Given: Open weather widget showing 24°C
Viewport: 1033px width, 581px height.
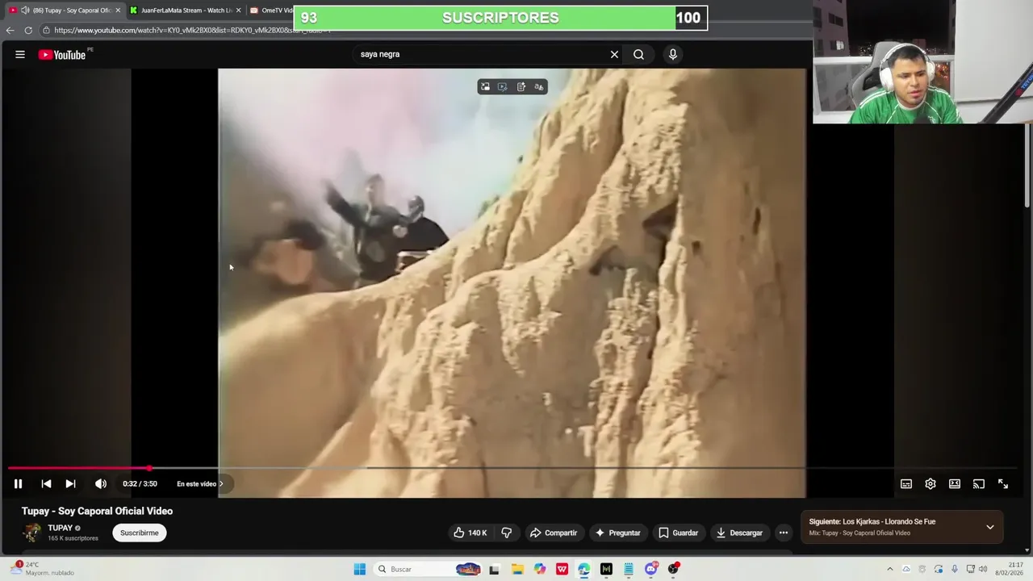Looking at the screenshot, I should 42,569.
